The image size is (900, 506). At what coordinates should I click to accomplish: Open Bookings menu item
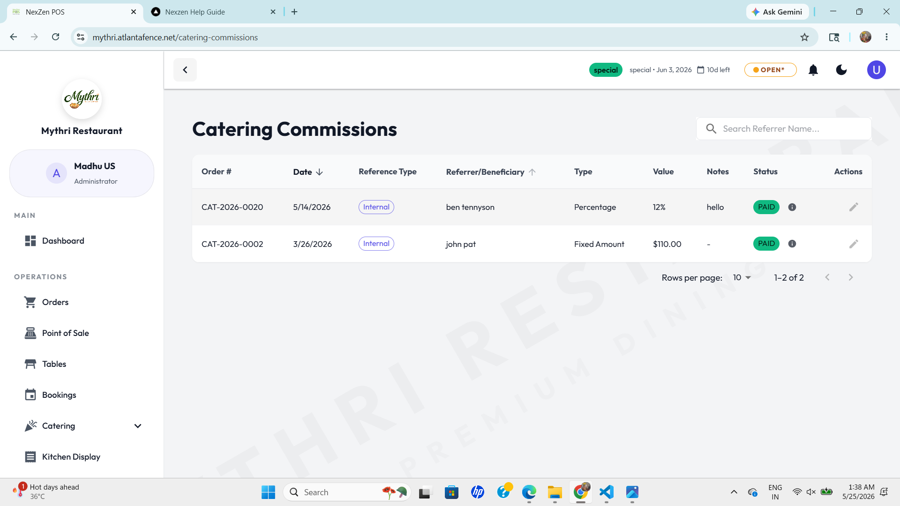82,395
